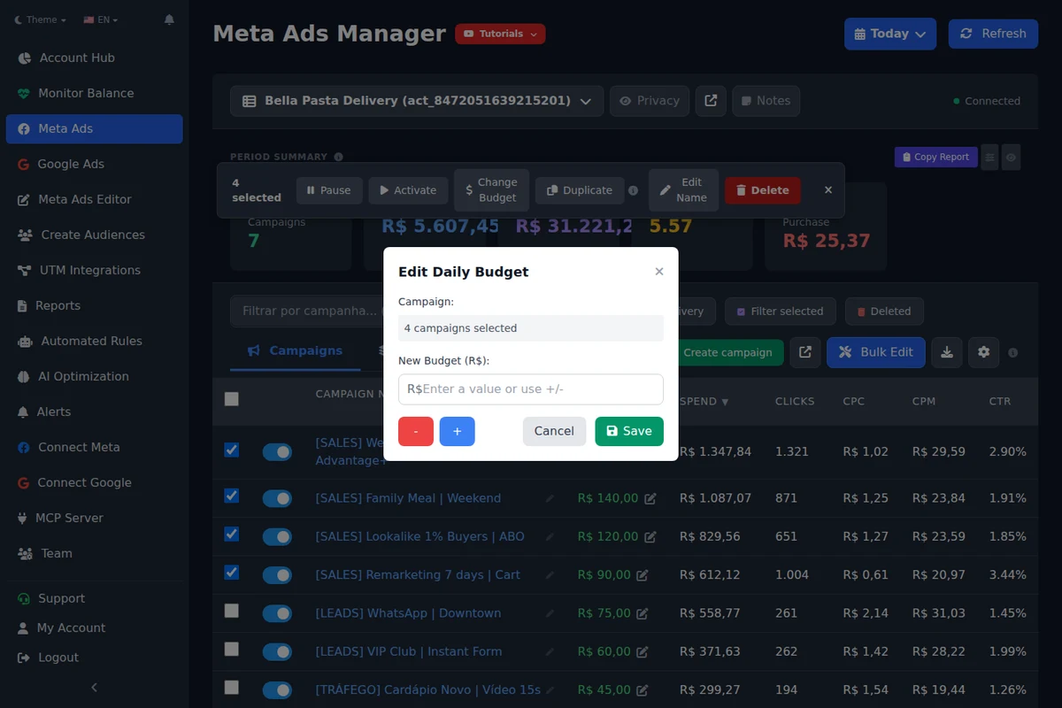Rename pencil icon for Remarketing 7 days
Viewport: 1062px width, 708px height.
550,575
